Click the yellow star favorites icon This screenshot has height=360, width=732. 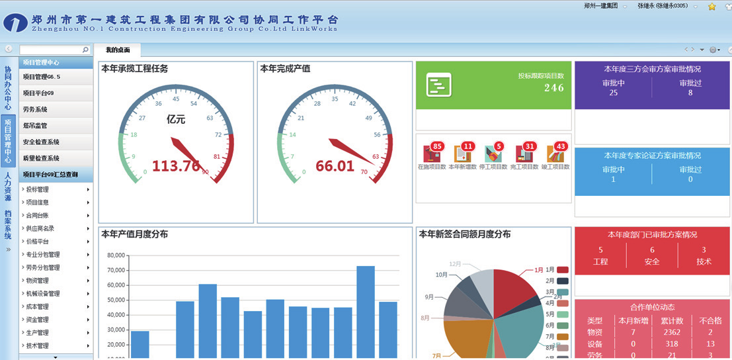pyautogui.click(x=712, y=7)
